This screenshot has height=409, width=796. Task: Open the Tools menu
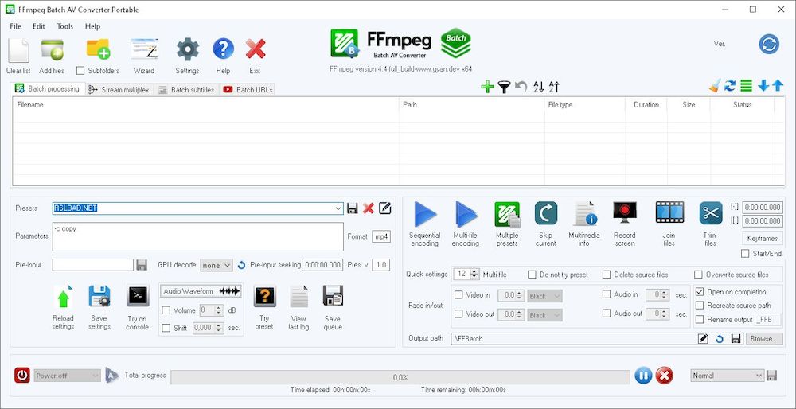point(65,26)
